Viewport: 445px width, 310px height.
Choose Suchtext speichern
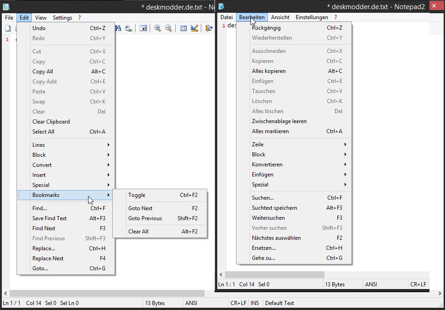[x=294, y=208]
